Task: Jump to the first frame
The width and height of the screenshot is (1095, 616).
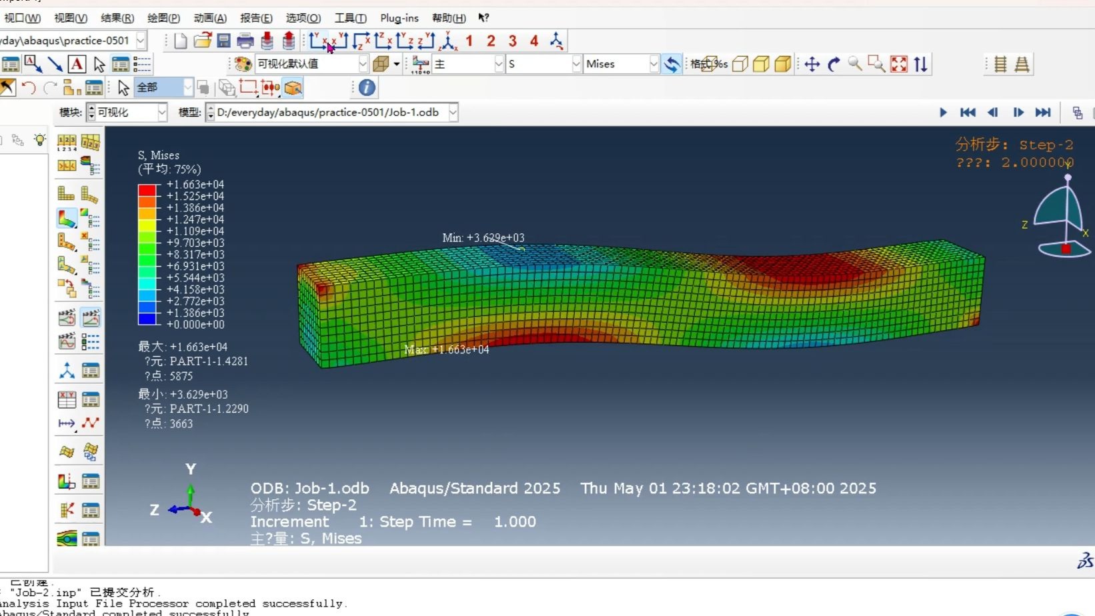Action: pyautogui.click(x=968, y=113)
